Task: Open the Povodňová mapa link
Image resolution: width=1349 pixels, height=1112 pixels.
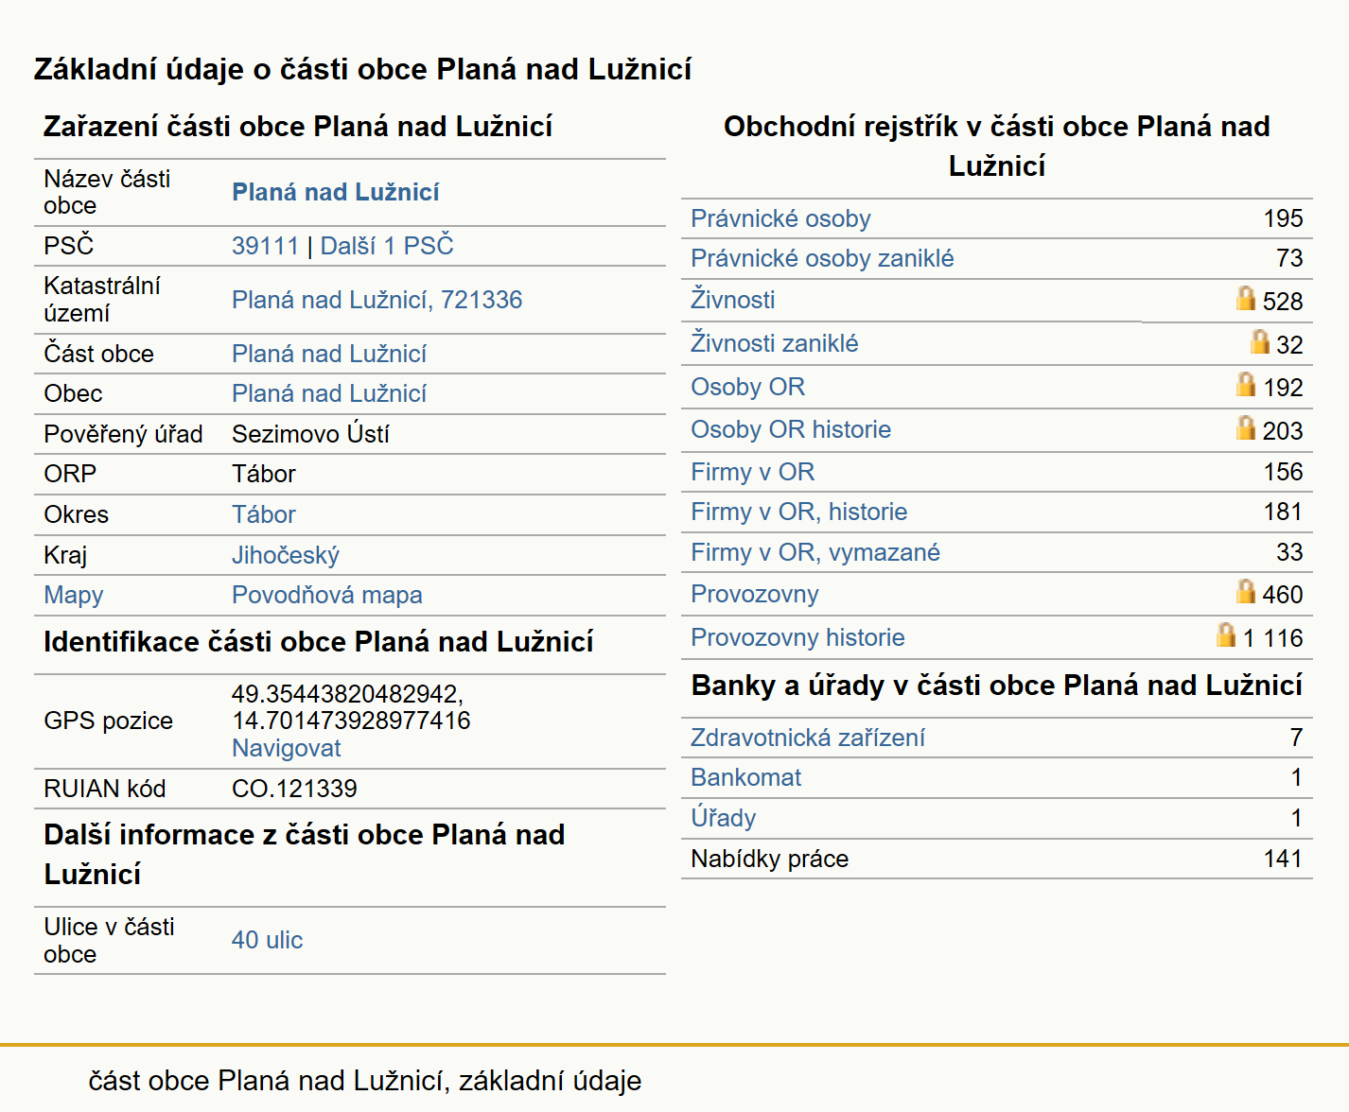Action: (327, 595)
